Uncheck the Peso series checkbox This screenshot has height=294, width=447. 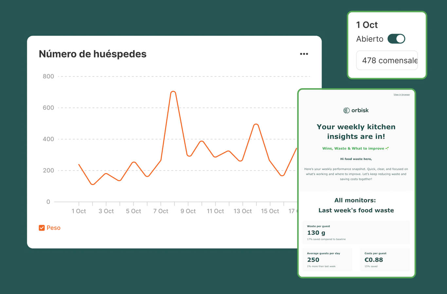click(x=42, y=228)
